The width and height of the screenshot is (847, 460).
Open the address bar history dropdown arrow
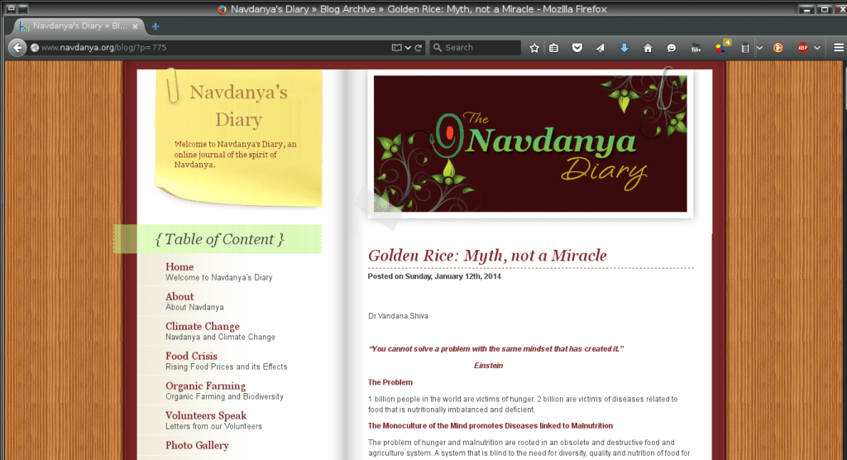pos(409,48)
